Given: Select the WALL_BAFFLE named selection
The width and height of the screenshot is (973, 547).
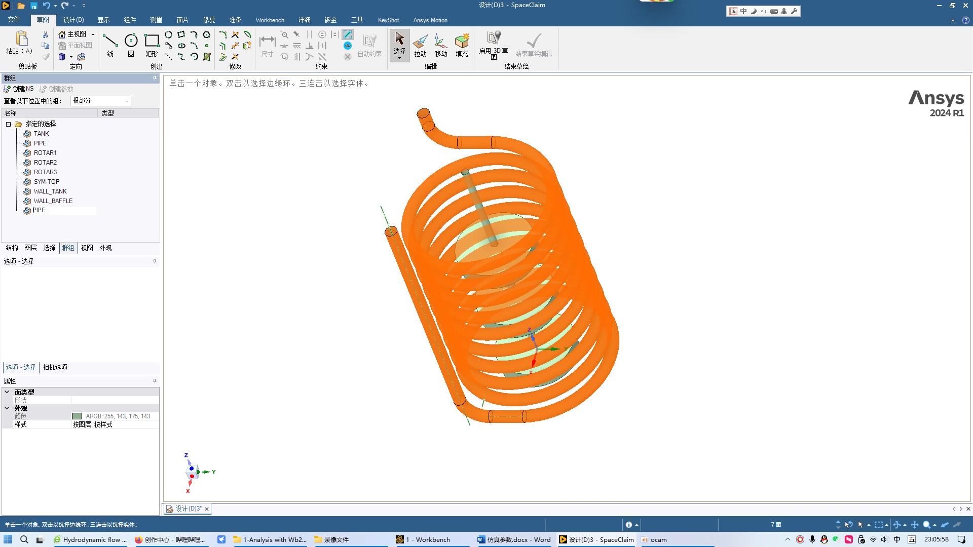Looking at the screenshot, I should click(53, 201).
